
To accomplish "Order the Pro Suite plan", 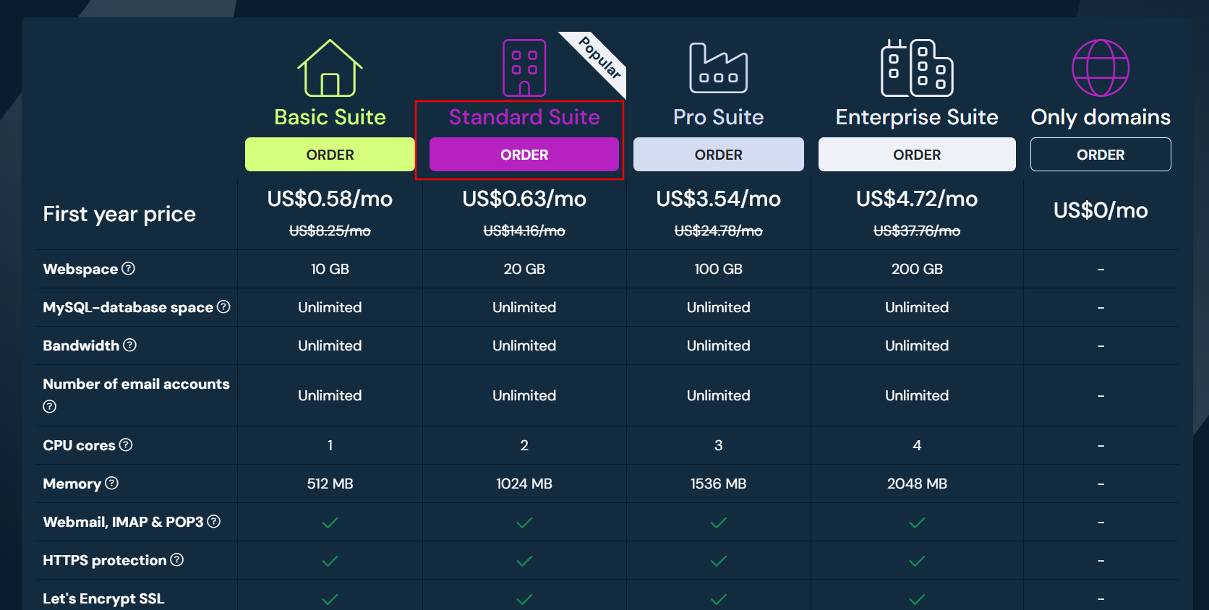I will click(718, 155).
